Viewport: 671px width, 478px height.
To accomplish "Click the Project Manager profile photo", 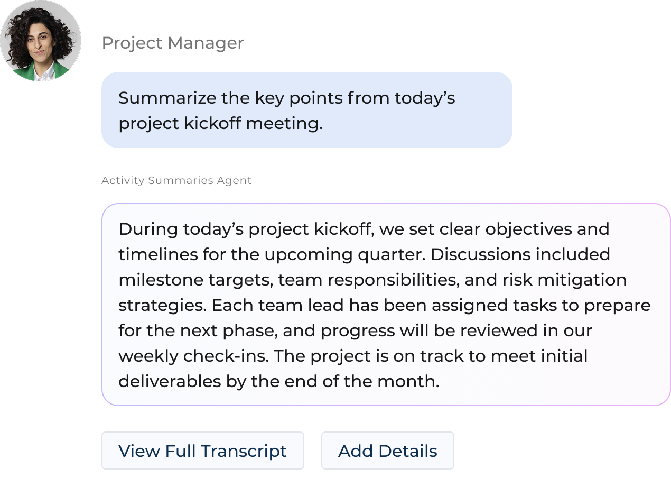I will pos(41,41).
